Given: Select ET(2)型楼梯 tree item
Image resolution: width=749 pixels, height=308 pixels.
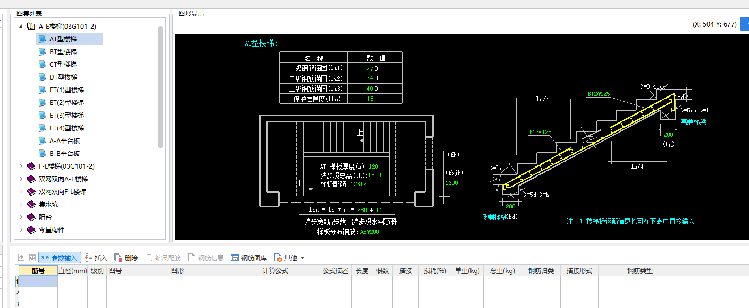Looking at the screenshot, I should click(x=66, y=102).
